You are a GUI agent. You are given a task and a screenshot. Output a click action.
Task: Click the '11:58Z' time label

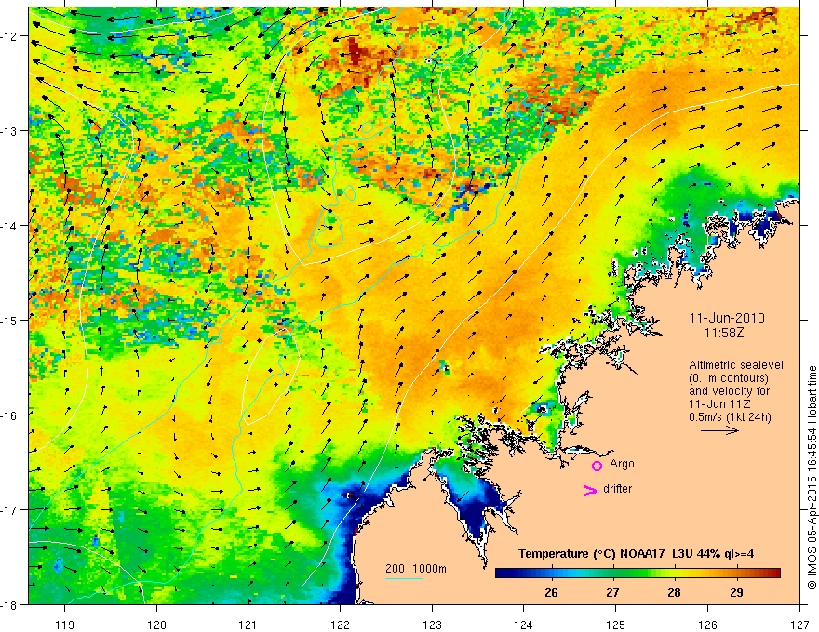click(x=724, y=333)
